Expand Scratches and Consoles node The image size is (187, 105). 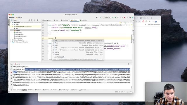pyautogui.click(x=11, y=42)
